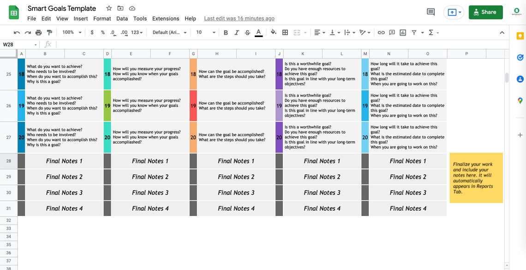The height and width of the screenshot is (270, 526).
Task: Apply strikethrough formatting
Action: pos(247,32)
